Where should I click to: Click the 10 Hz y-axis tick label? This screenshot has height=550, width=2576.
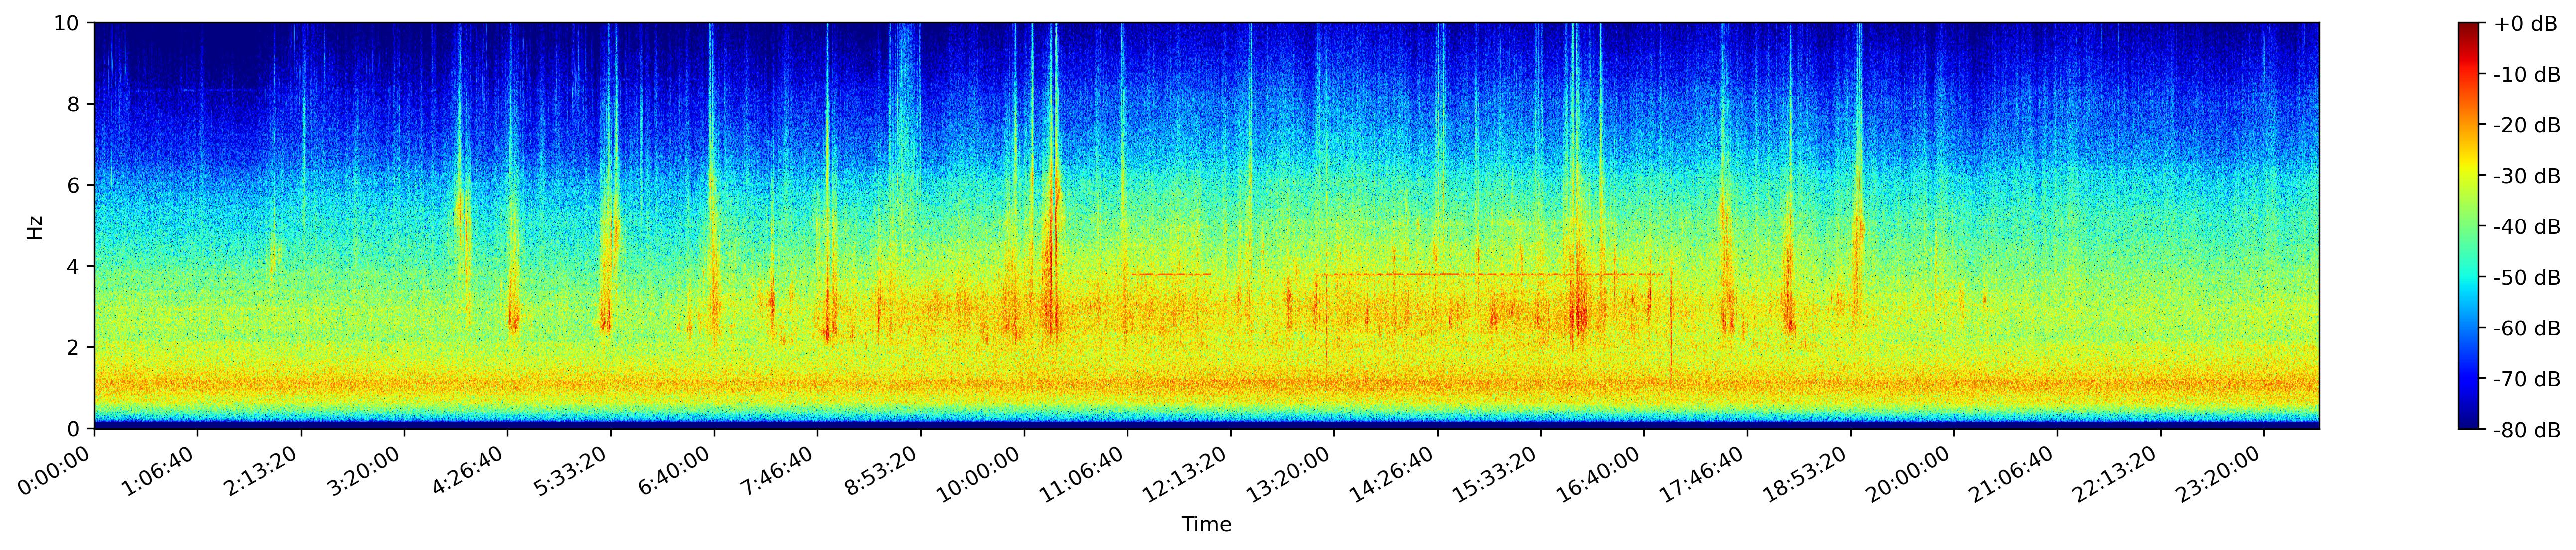(x=65, y=23)
